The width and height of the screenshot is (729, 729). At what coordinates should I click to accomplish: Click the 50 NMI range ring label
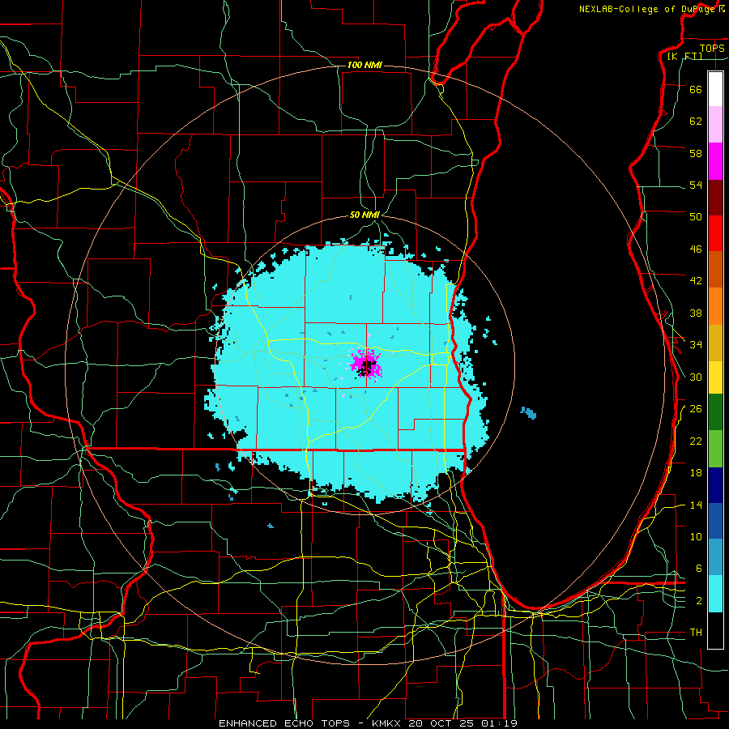tap(364, 215)
